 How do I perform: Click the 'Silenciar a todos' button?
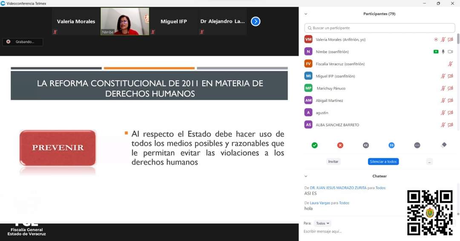pos(383,162)
